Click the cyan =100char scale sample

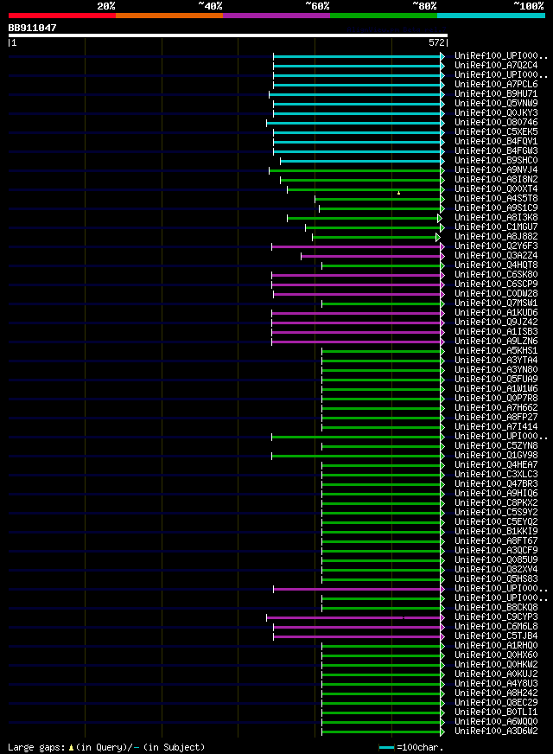coord(387,747)
